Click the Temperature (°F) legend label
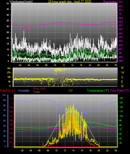This screenshot has width=130, height=154. [x=98, y=91]
